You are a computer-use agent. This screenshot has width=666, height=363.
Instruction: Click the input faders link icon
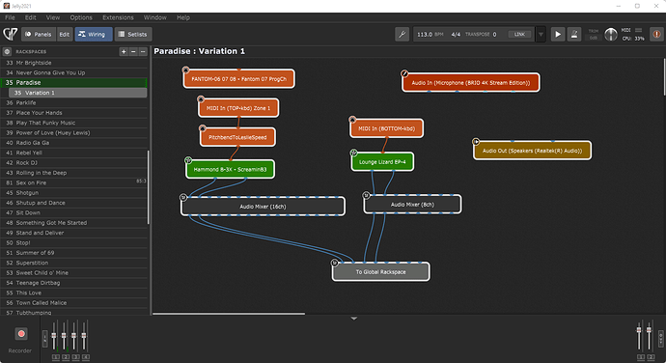tap(45, 339)
